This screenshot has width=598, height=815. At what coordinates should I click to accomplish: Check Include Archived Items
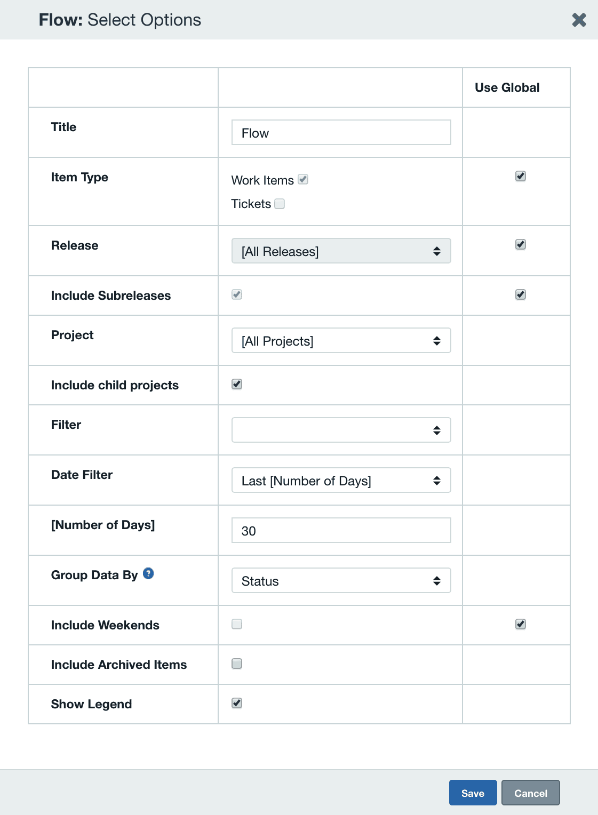pos(236,664)
